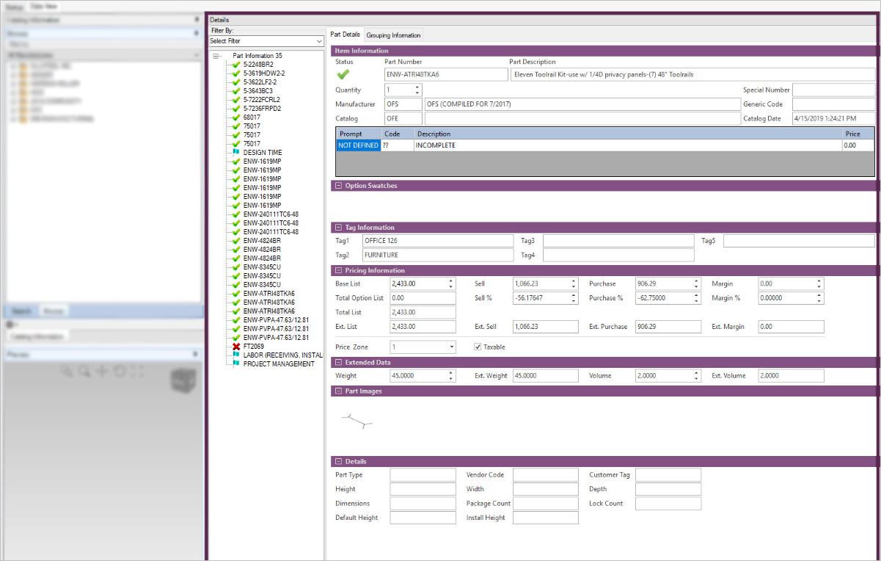The image size is (881, 561).
Task: Click the green check icon beside 5-3643BC3
Action: tap(236, 91)
